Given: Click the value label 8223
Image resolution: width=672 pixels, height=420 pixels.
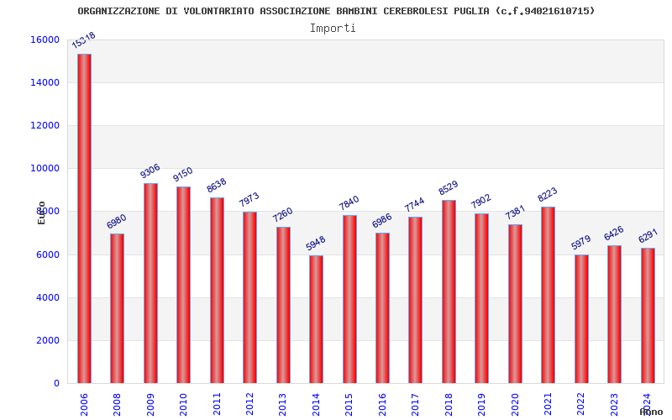Looking at the screenshot, I should click(548, 195).
